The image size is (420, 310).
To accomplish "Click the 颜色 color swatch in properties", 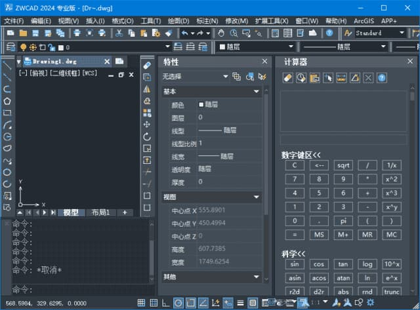I will (x=201, y=104).
